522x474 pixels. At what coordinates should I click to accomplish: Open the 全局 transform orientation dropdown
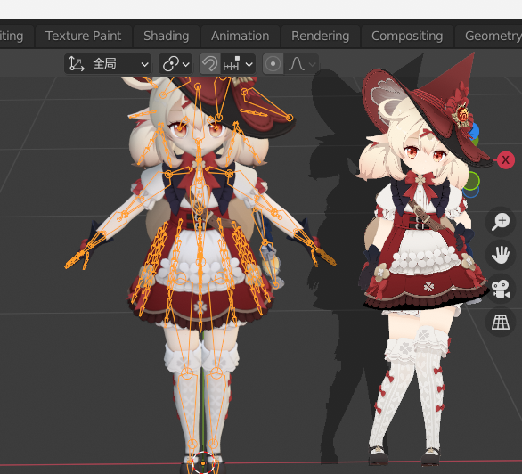pyautogui.click(x=108, y=63)
